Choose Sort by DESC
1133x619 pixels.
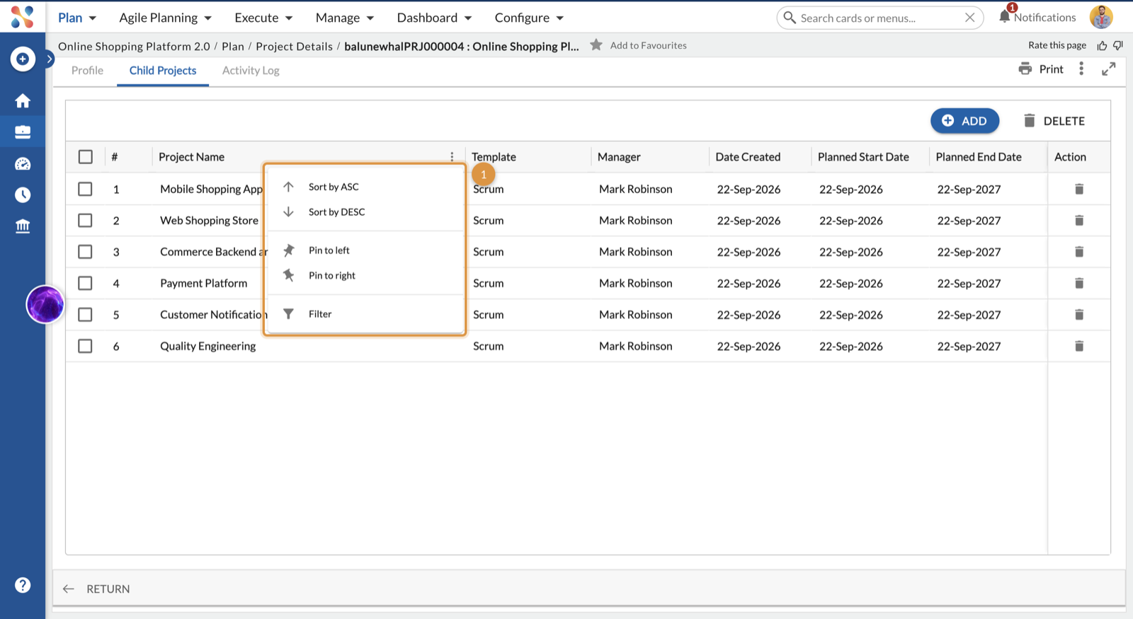365,212
